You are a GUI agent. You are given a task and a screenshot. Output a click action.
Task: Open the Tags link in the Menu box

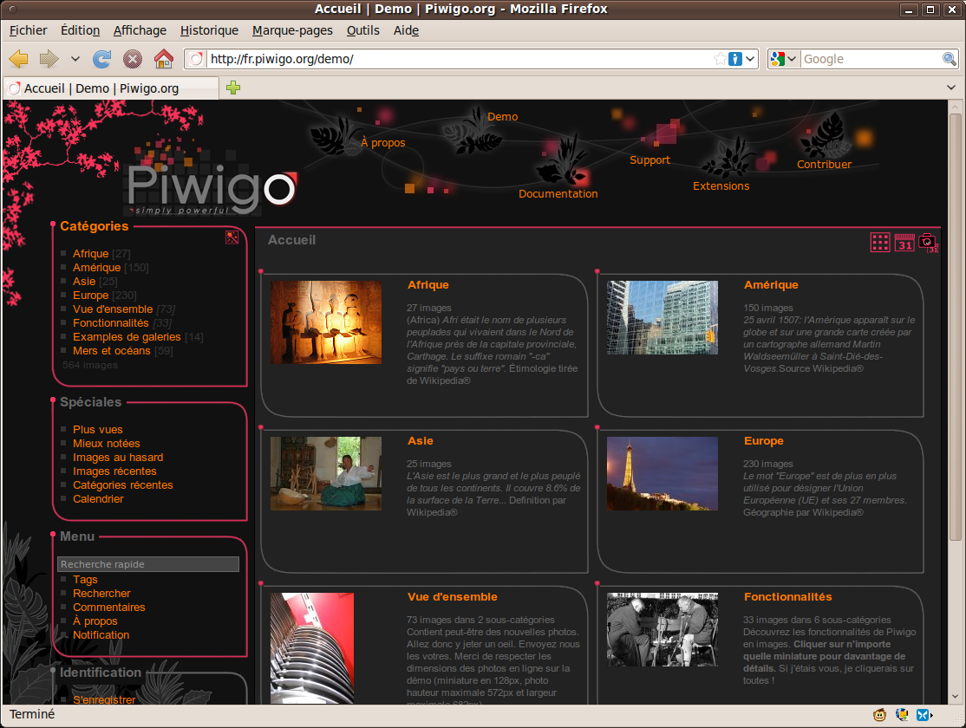coord(85,580)
